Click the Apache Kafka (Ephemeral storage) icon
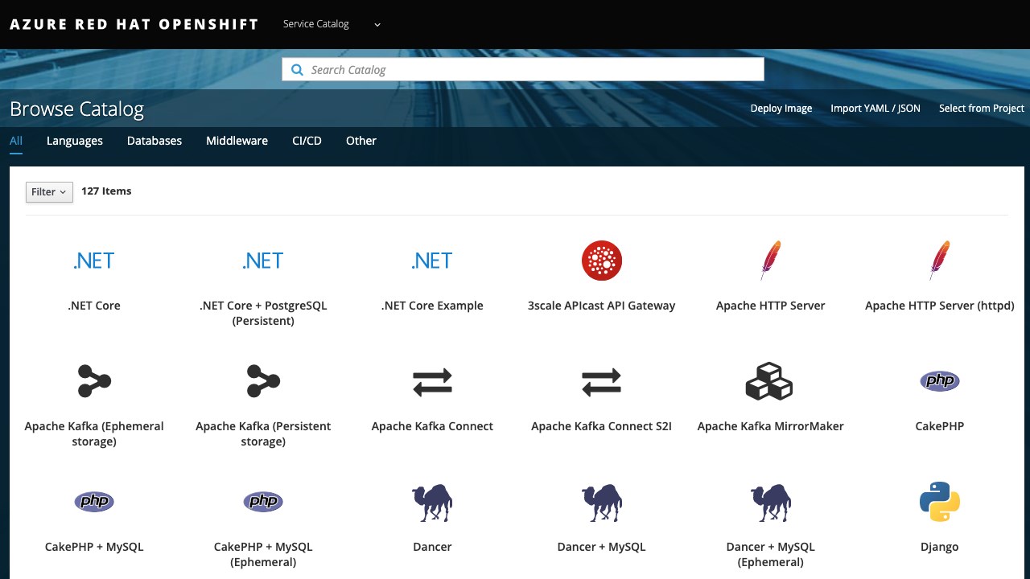This screenshot has width=1030, height=579. [x=94, y=381]
